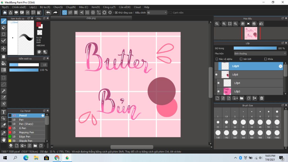Switch to the chibi.png document tab

pyautogui.click(x=91, y=18)
